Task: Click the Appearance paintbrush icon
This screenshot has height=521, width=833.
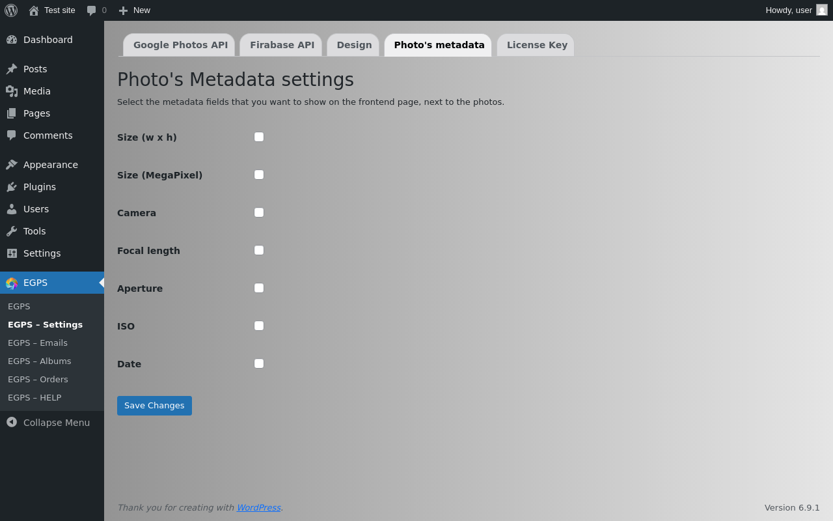Action: pos(12,165)
